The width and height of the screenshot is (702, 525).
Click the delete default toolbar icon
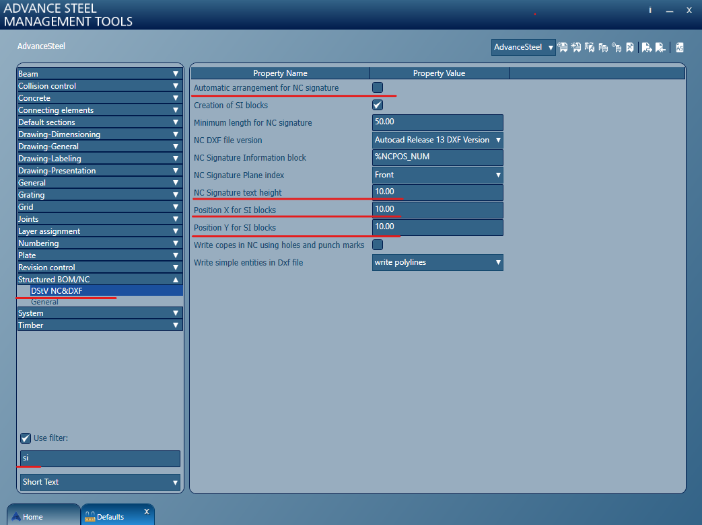[x=590, y=47]
